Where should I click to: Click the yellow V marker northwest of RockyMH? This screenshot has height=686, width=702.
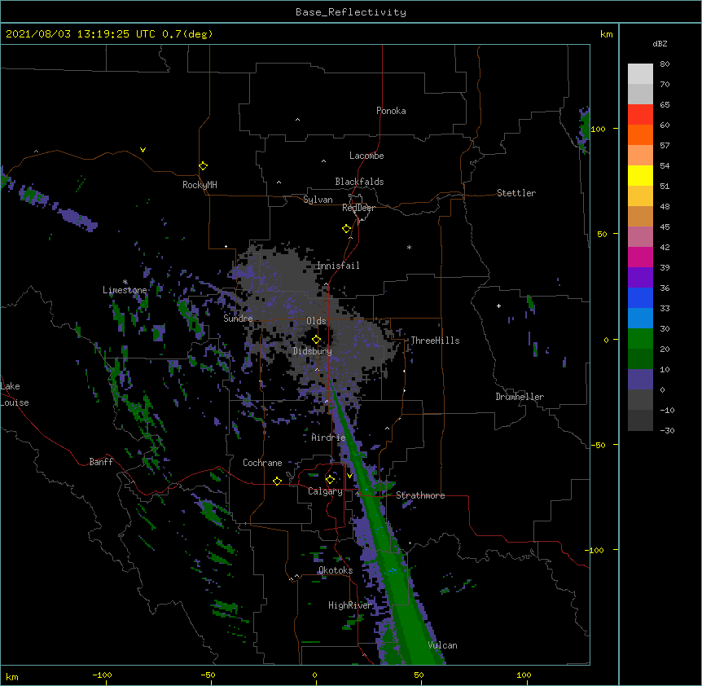pos(143,150)
